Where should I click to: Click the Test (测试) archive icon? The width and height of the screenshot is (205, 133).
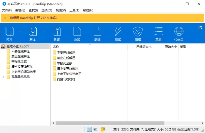pos(118,31)
